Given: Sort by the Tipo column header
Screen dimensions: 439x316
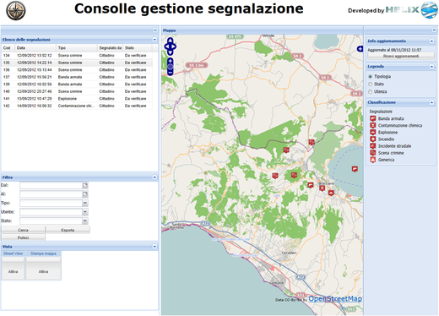Looking at the screenshot, I should pos(77,48).
